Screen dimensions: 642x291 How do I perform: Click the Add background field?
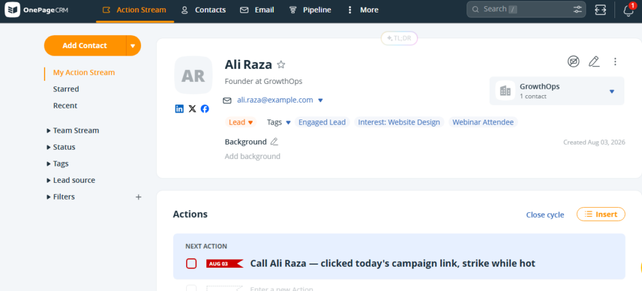point(253,156)
